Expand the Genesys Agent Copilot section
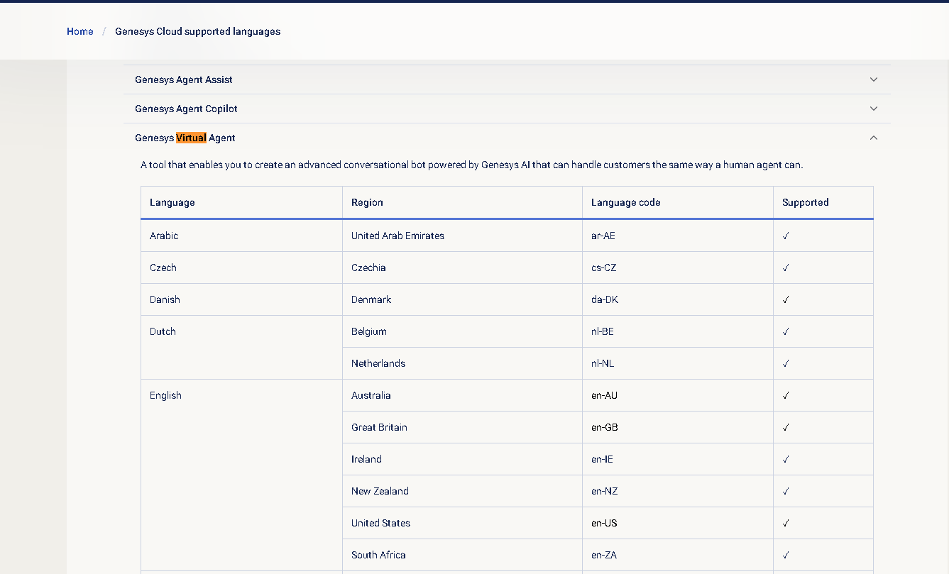This screenshot has width=949, height=574. coord(186,109)
